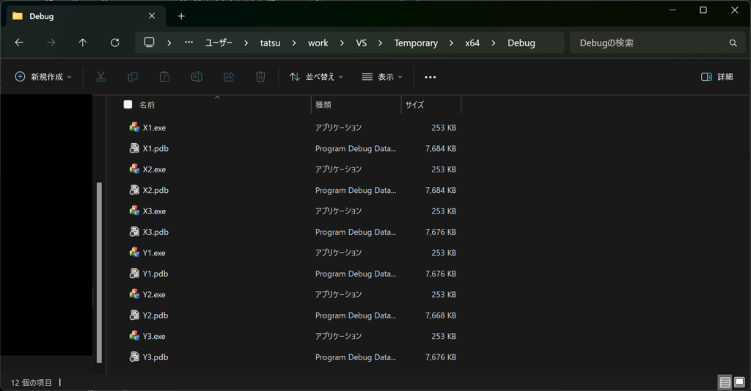This screenshot has width=751, height=391.
Task: Add a new tab with plus button
Action: coord(181,16)
